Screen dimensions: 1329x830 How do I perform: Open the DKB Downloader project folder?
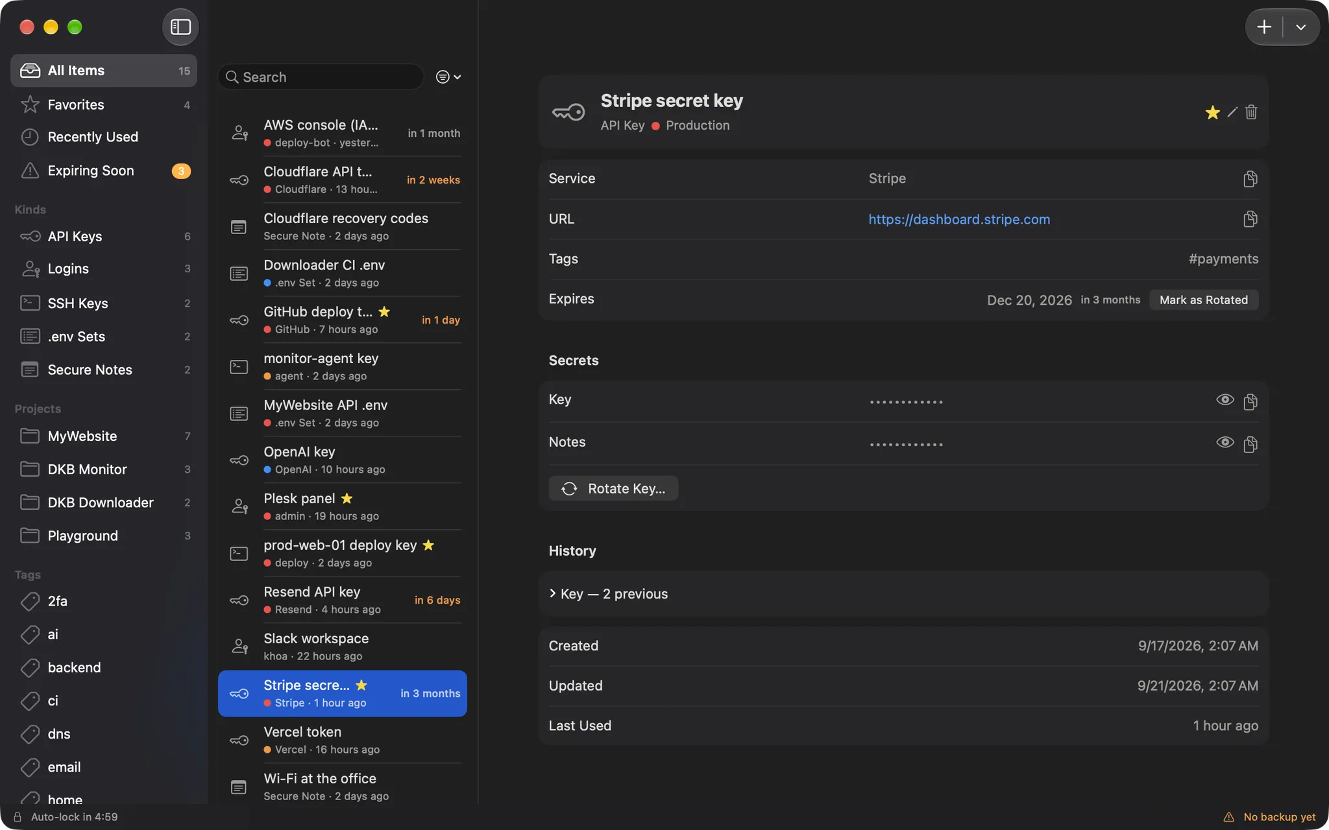click(x=104, y=503)
